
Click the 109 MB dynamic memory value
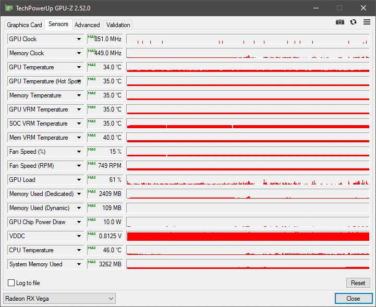(x=105, y=208)
